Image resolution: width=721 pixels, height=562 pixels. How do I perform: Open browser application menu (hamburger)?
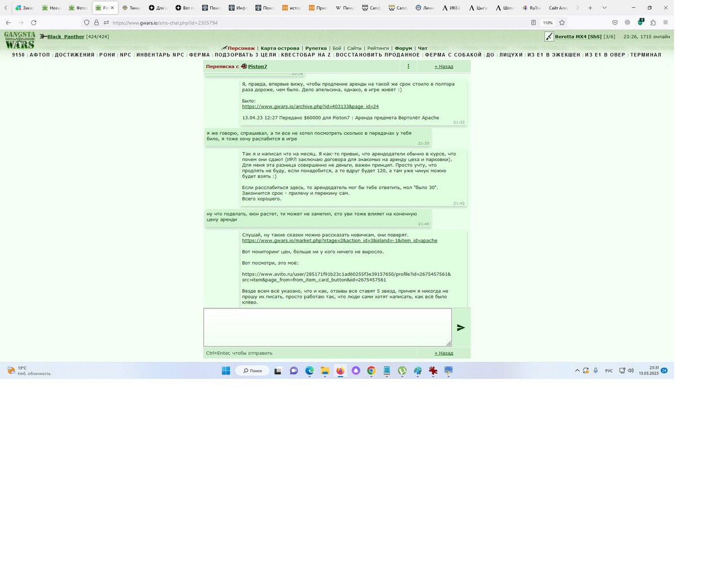(665, 23)
